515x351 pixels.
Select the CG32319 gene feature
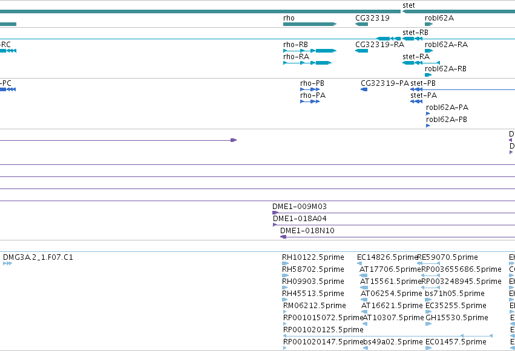362,24
